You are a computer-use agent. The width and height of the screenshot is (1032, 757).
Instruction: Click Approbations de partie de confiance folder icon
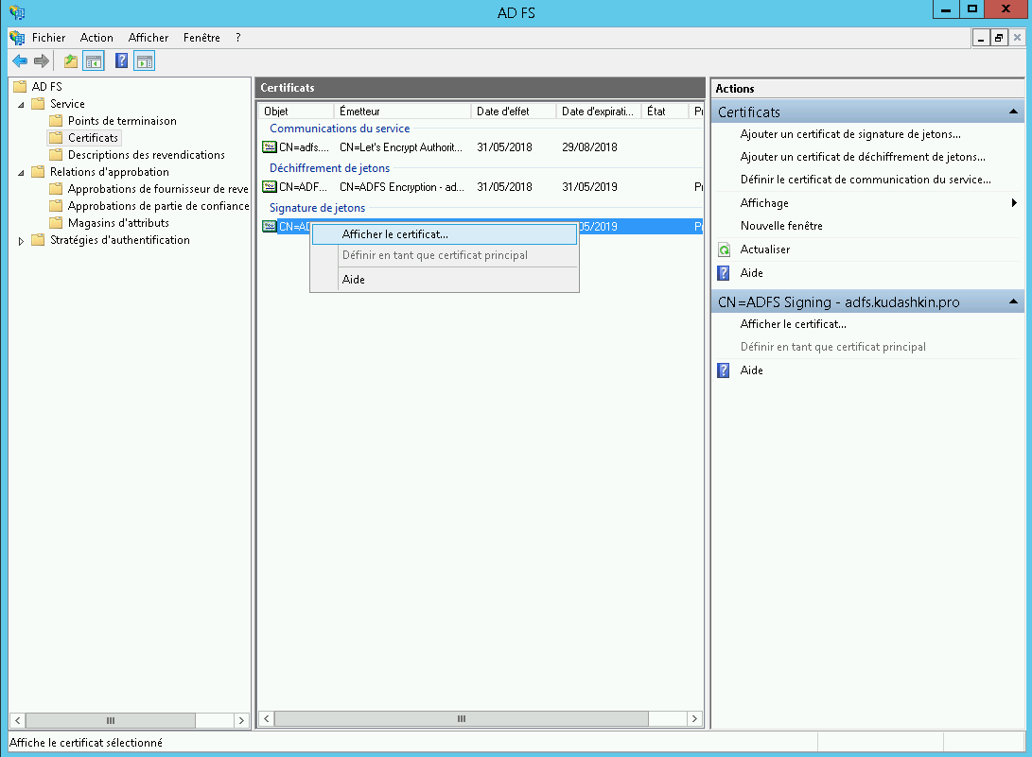[x=56, y=206]
